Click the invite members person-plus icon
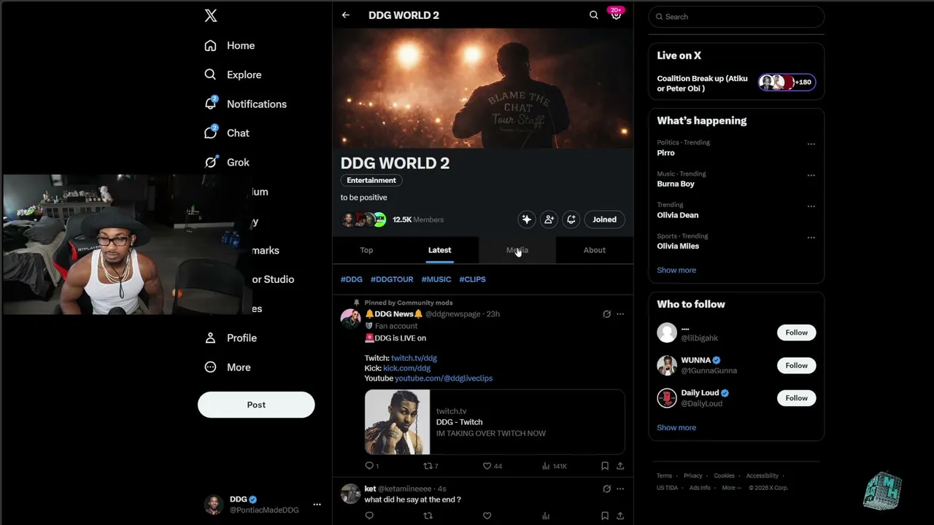934x525 pixels. tap(549, 219)
